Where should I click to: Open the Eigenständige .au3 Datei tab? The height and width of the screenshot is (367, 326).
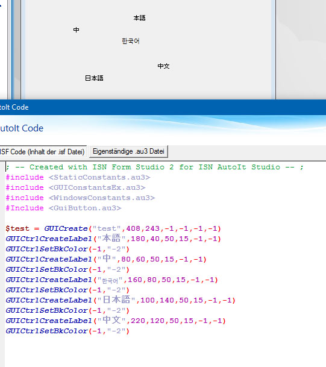(x=128, y=151)
